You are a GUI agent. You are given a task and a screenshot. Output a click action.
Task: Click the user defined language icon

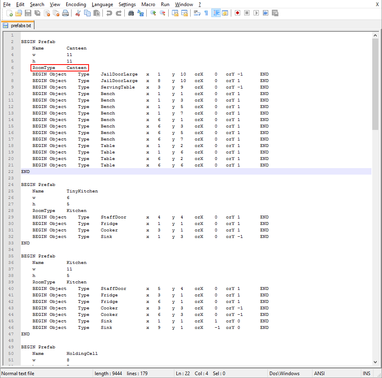pyautogui.click(x=225, y=13)
